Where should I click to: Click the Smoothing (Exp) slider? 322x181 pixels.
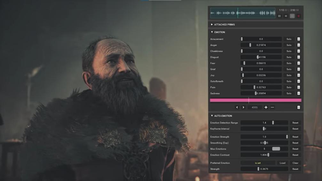tap(264, 143)
